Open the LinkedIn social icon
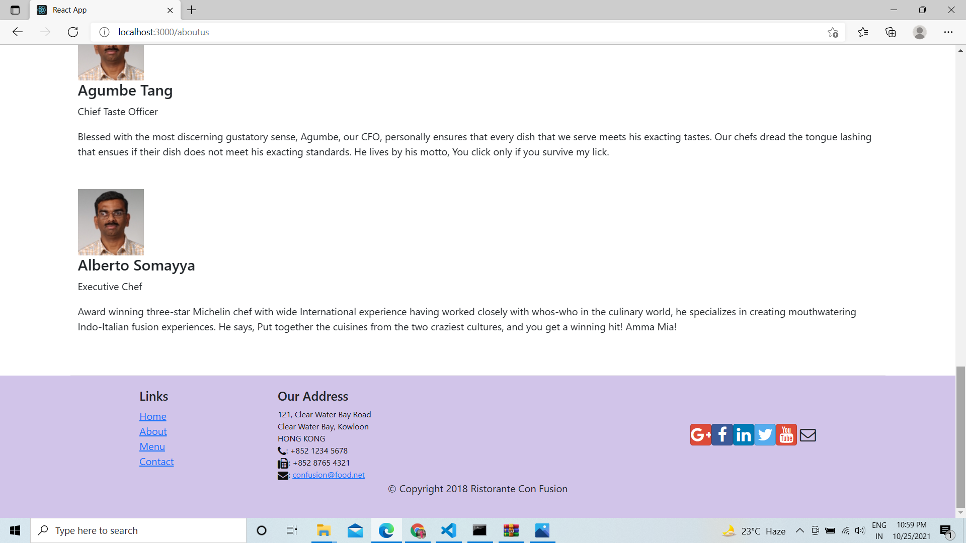 pyautogui.click(x=744, y=435)
